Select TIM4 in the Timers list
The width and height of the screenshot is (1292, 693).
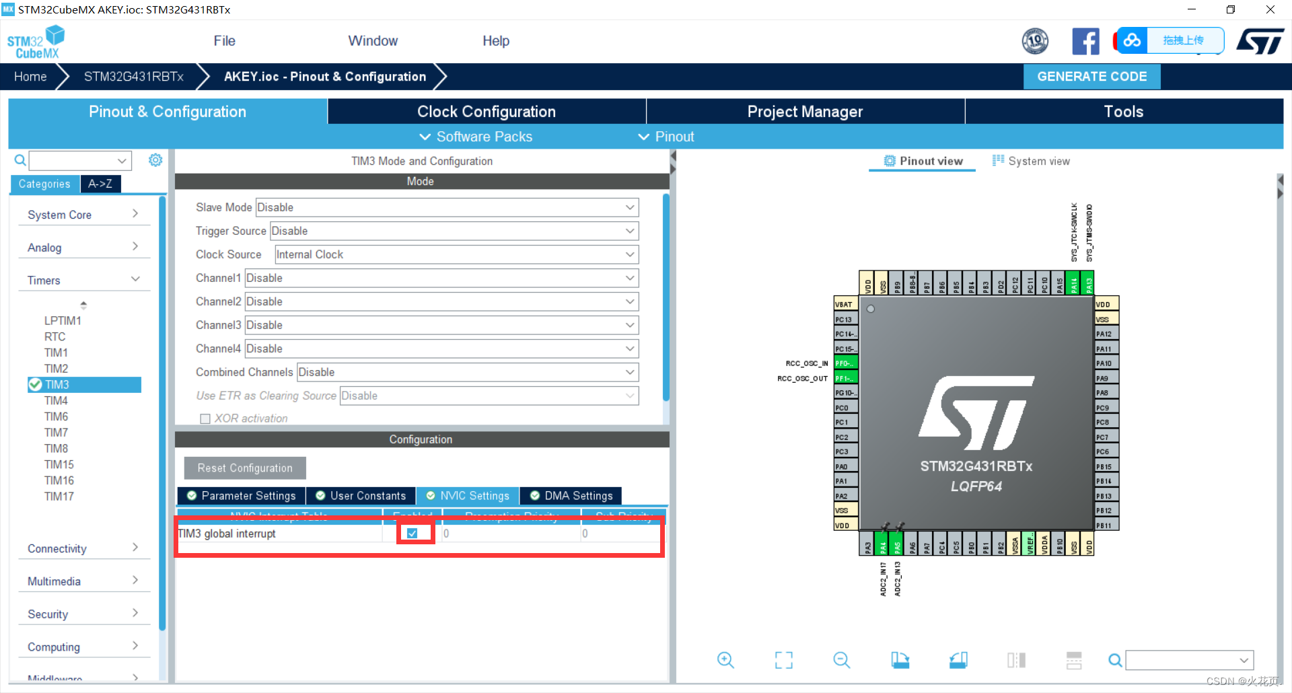tap(57, 400)
